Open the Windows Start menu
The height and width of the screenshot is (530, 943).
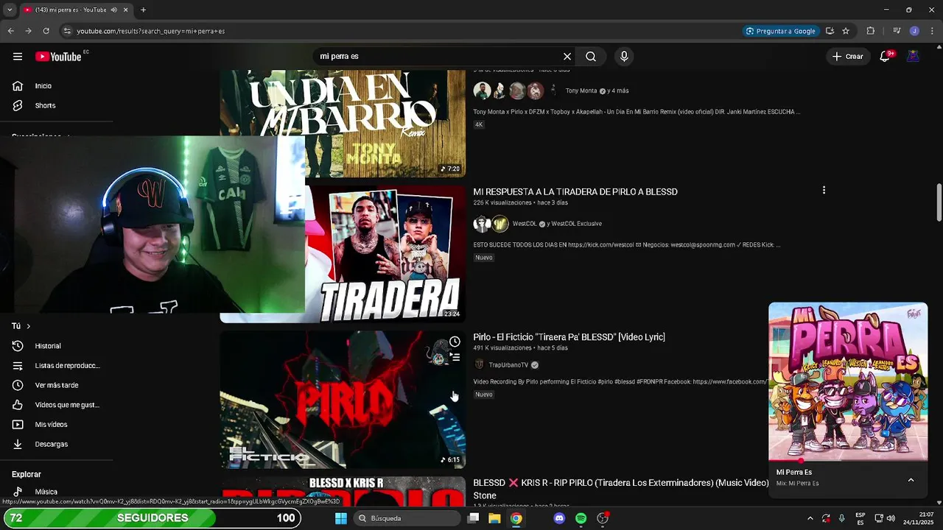click(x=341, y=518)
